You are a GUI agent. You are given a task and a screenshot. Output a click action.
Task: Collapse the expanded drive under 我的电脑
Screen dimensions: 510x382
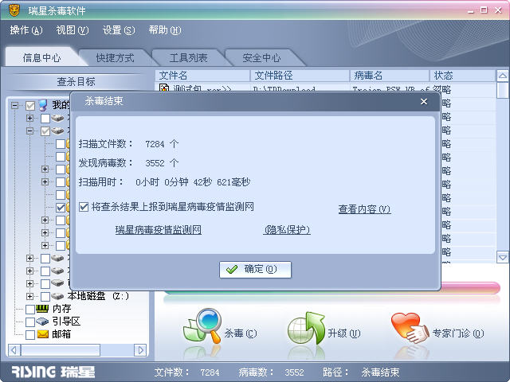tap(30, 131)
